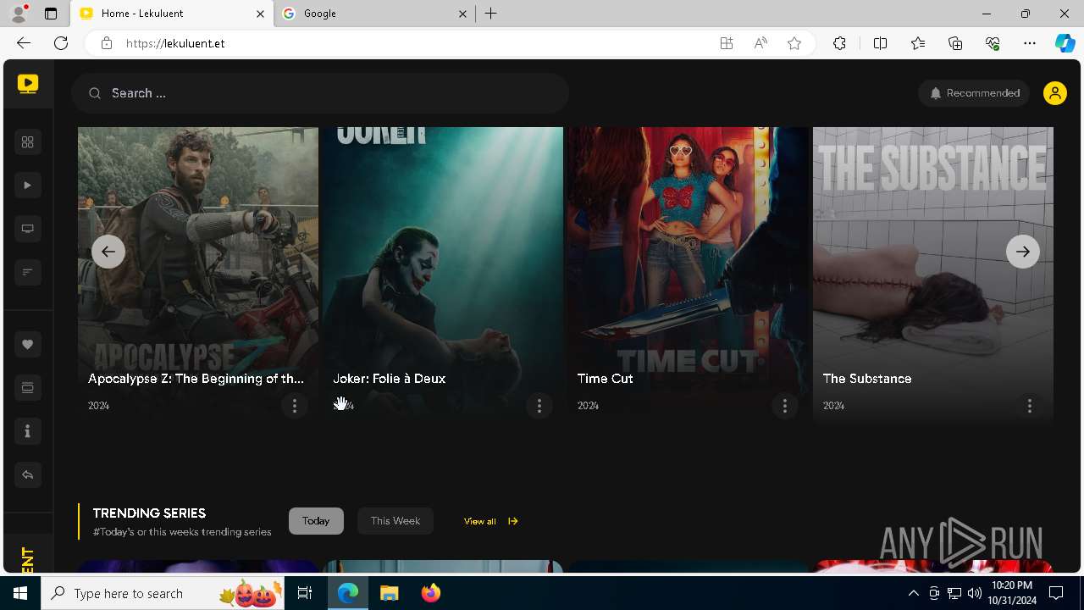
Task: Open tab actions menu
Action: click(51, 14)
